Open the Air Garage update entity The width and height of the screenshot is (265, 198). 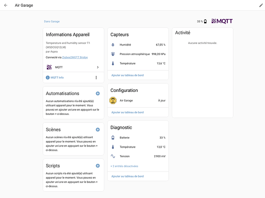[138, 101]
